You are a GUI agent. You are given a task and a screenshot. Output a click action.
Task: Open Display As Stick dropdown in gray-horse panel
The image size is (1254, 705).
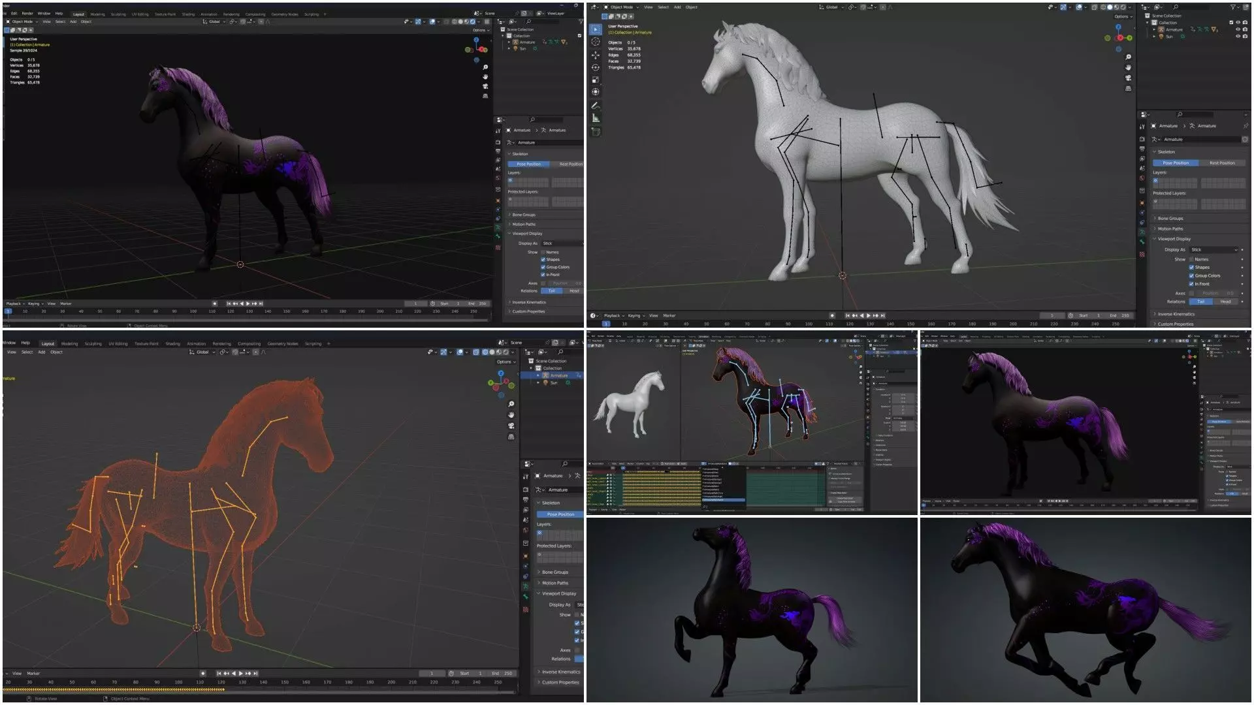[x=1213, y=249]
